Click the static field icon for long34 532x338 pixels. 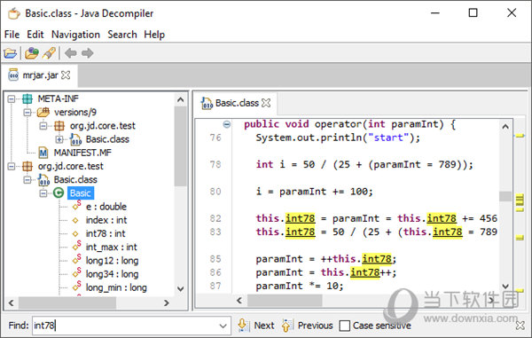click(x=76, y=273)
